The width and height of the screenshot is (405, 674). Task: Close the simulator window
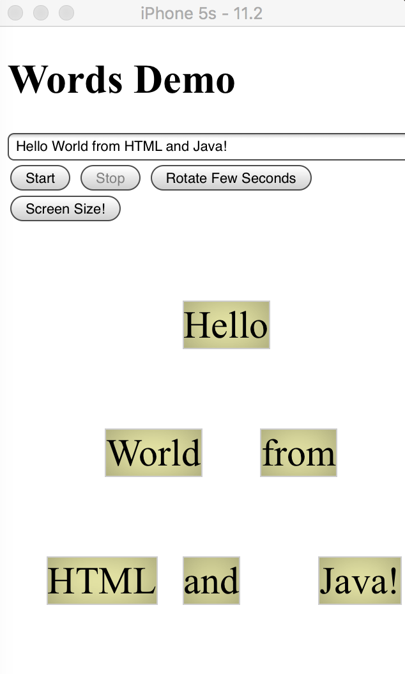[15, 13]
